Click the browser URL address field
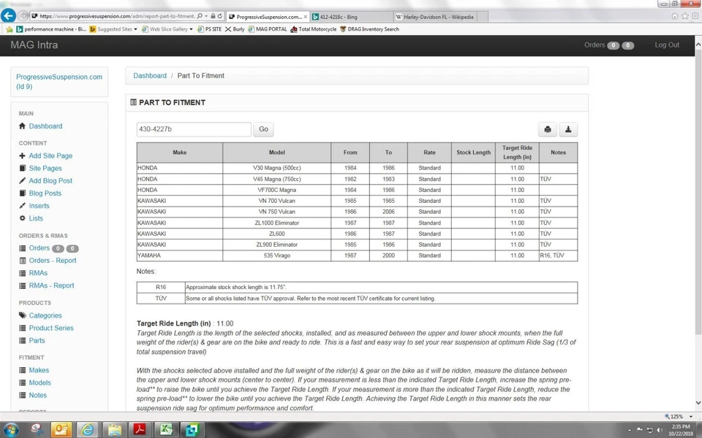702x438 pixels. click(117, 16)
